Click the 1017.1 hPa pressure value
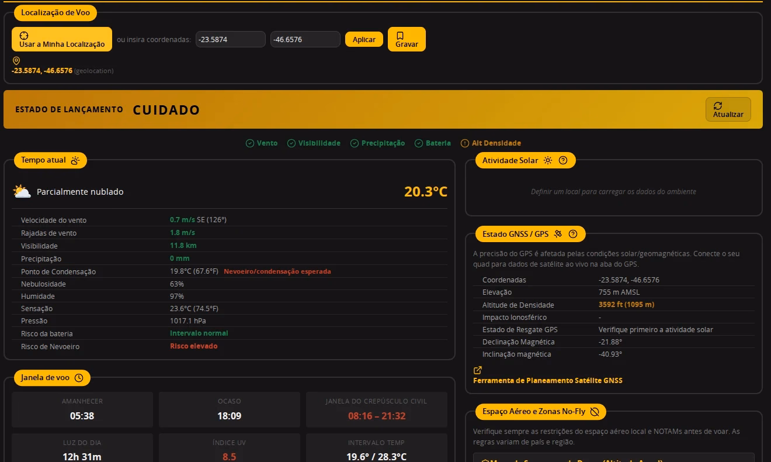Image resolution: width=771 pixels, height=462 pixels. 188,321
